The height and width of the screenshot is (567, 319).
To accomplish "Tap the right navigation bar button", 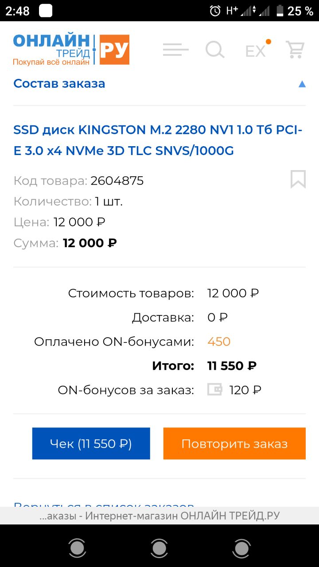I will (x=242, y=548).
